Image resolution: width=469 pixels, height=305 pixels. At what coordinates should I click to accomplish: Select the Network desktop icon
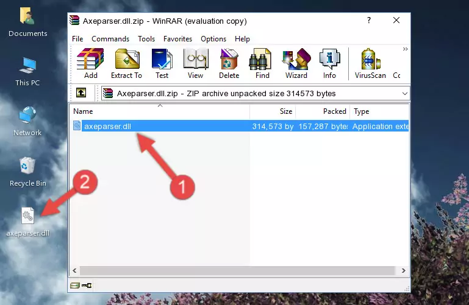tap(27, 121)
